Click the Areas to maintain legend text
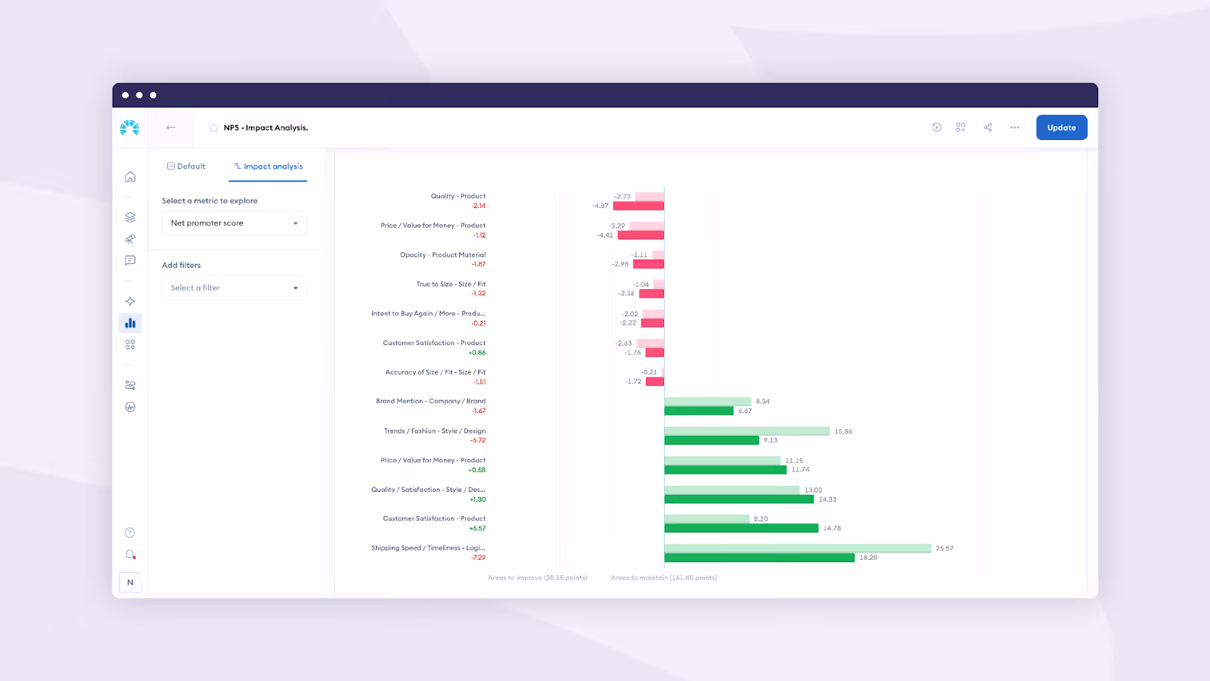This screenshot has width=1210, height=681. tap(664, 578)
